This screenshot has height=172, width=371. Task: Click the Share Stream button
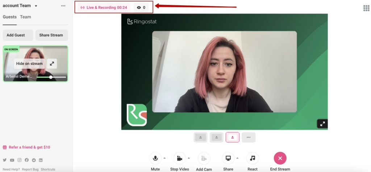point(52,35)
